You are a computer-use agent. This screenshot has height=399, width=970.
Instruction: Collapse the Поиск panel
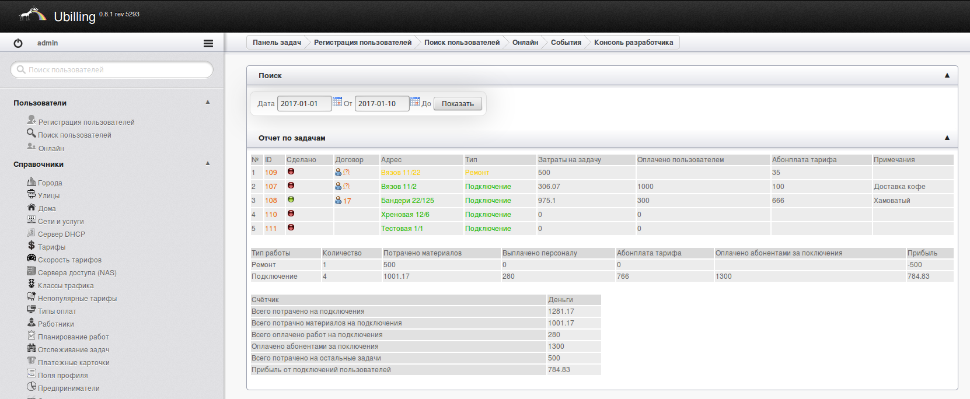click(x=947, y=75)
